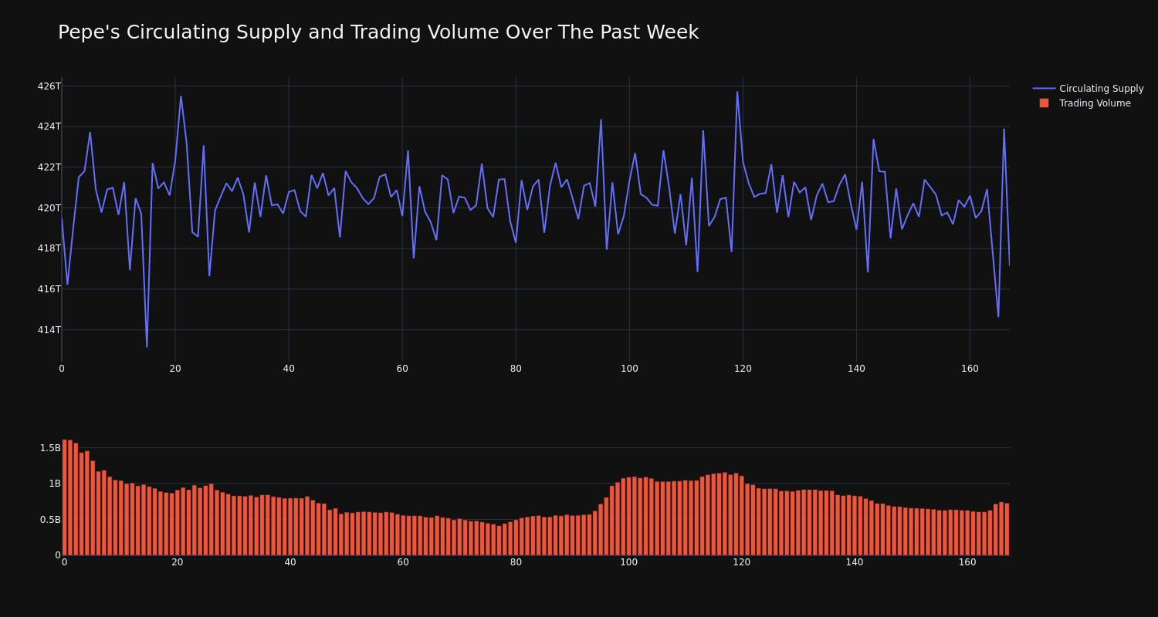The image size is (1158, 617).
Task: Click the 100 tick on supply chart x-axis
Action: 629,369
